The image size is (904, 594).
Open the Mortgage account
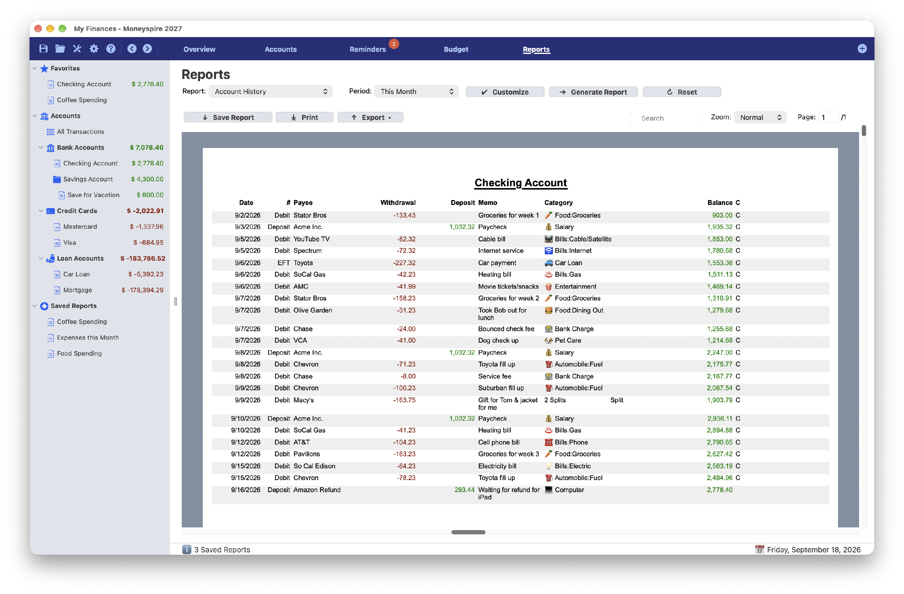click(x=77, y=290)
